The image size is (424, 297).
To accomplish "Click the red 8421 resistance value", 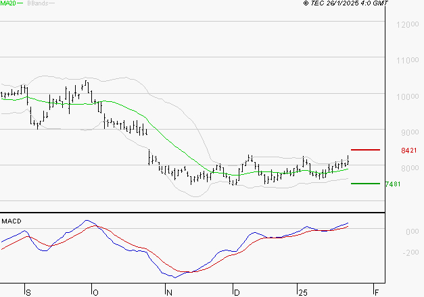I will coord(409,151).
